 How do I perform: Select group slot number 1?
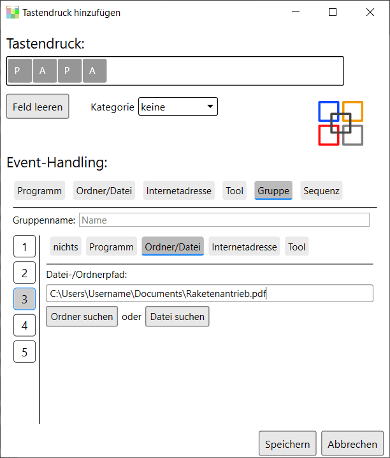tap(24, 246)
